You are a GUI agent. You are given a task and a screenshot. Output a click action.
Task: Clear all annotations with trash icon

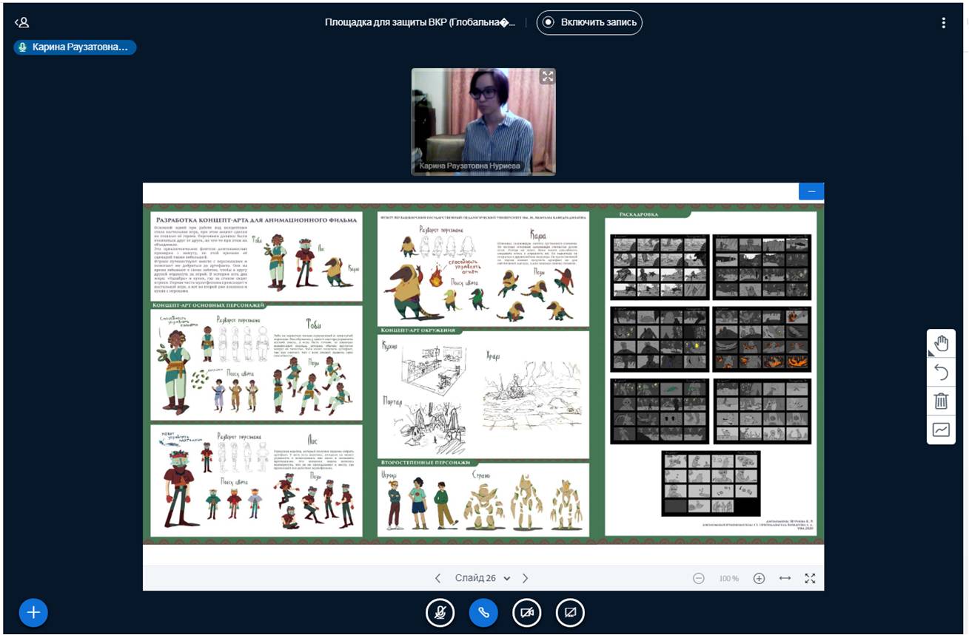coord(941,401)
